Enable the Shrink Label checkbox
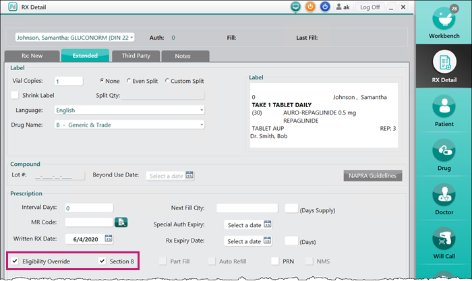 16,95
